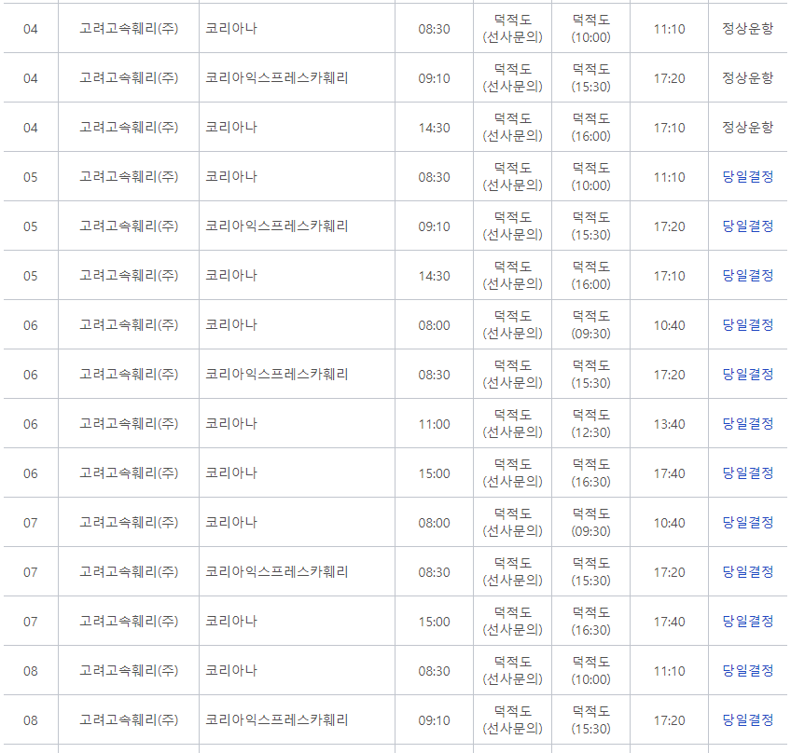
Task: Click 코리아나 ship name in day 04 08:30 row
Action: [231, 29]
